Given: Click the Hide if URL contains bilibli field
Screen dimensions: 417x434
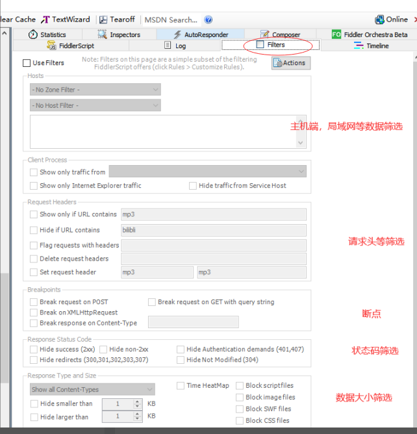Looking at the screenshot, I should click(214, 230).
